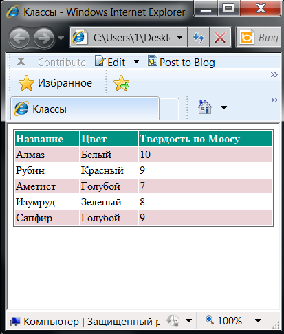Click the window resize grip corner
This screenshot has height=334, width=284.
[x=276, y=324]
